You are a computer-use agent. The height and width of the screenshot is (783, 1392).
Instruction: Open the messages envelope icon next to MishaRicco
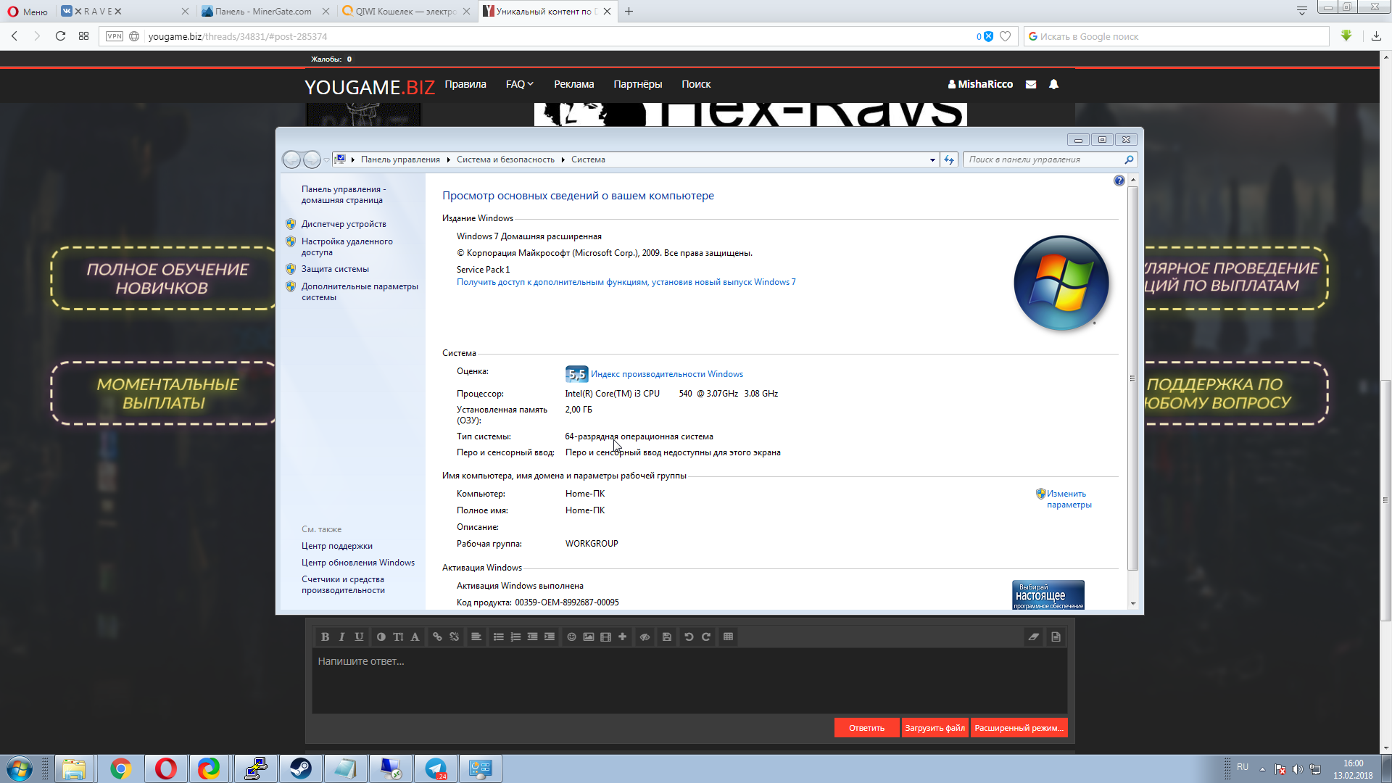pyautogui.click(x=1030, y=84)
